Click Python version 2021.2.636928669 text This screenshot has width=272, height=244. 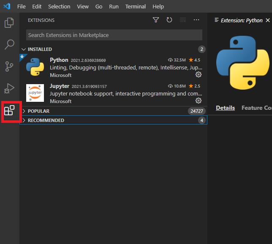88,60
